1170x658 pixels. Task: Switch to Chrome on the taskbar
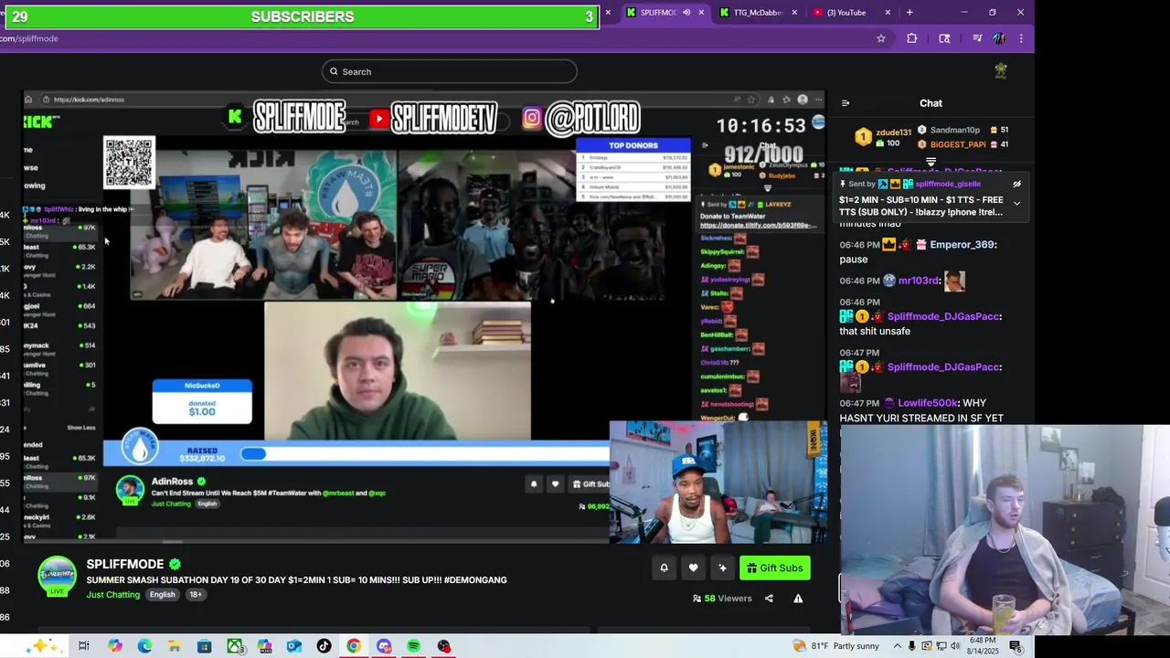tap(354, 646)
